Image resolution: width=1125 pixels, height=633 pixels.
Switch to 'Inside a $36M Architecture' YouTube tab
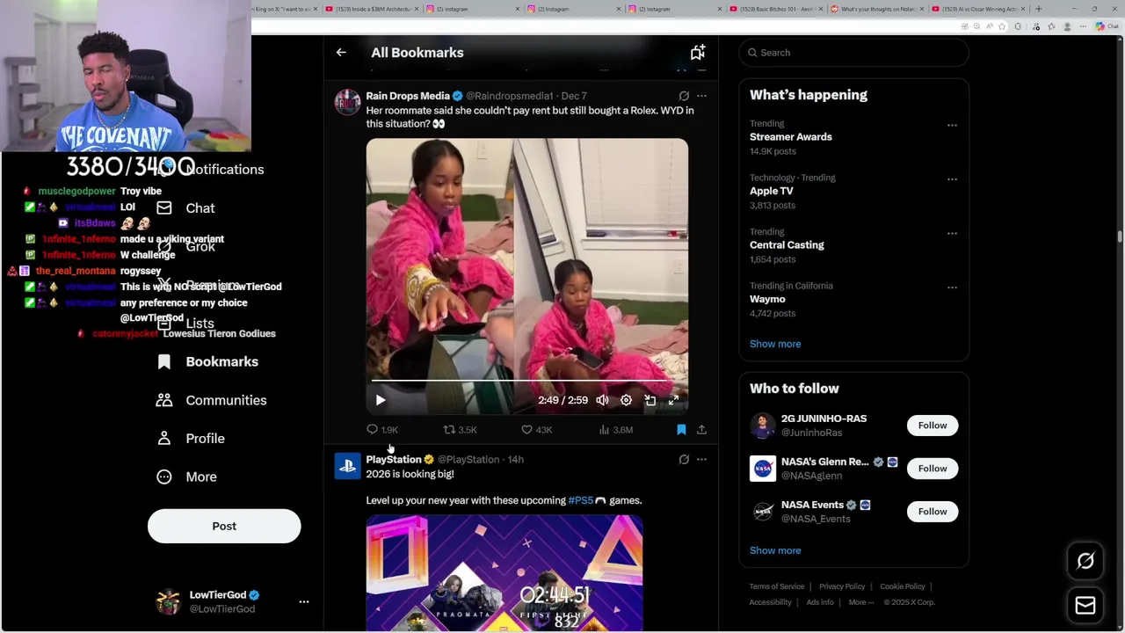click(373, 9)
